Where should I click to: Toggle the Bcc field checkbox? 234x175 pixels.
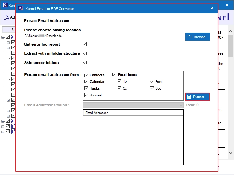pos(152,88)
